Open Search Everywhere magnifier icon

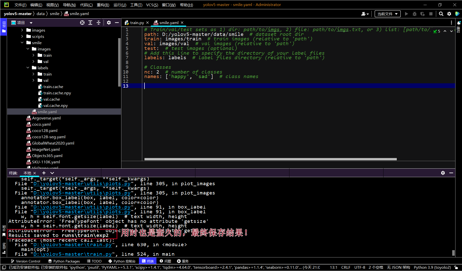441,14
